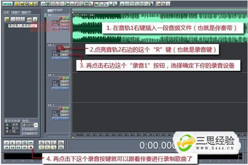The width and height of the screenshot is (248, 165).
Task: Solo track 1 with S button
Action: [x=64, y=19]
